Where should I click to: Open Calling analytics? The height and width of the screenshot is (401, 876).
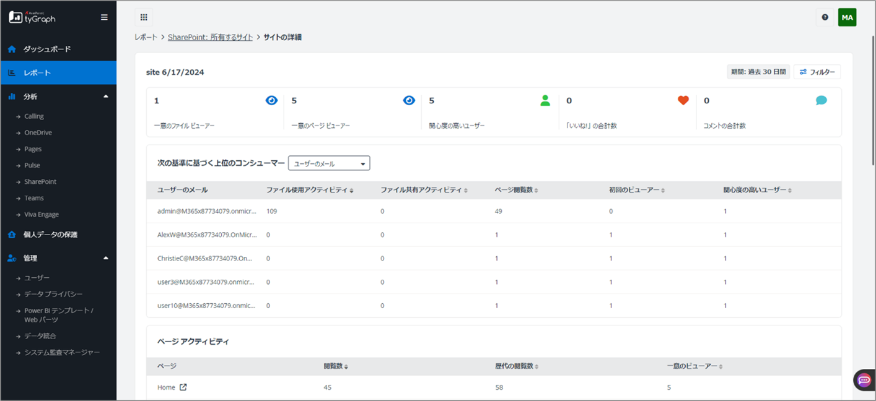(34, 116)
